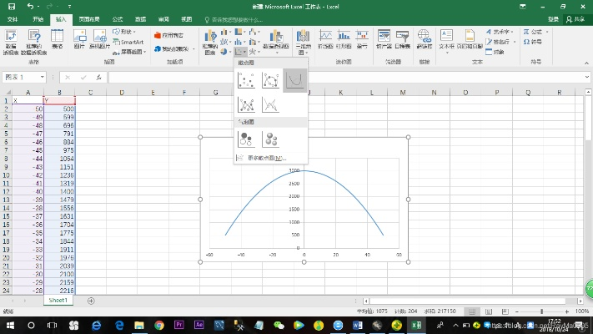
Task: Choose scatter with straight lines only
Action: pyautogui.click(x=270, y=104)
